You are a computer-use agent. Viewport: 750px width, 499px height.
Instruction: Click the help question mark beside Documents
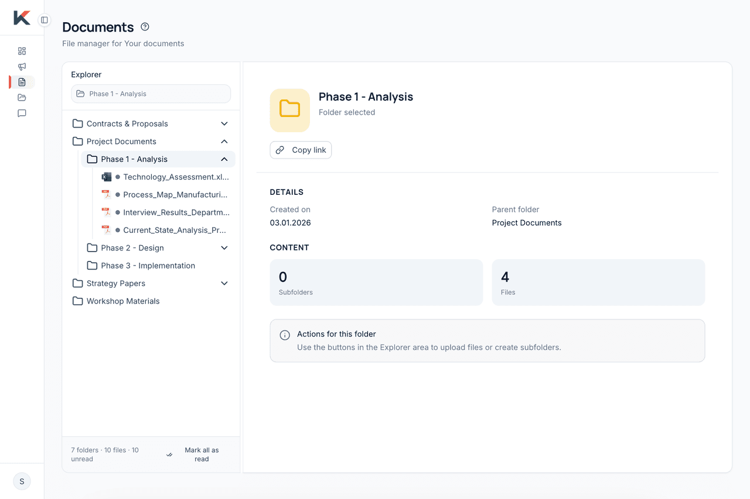click(145, 27)
